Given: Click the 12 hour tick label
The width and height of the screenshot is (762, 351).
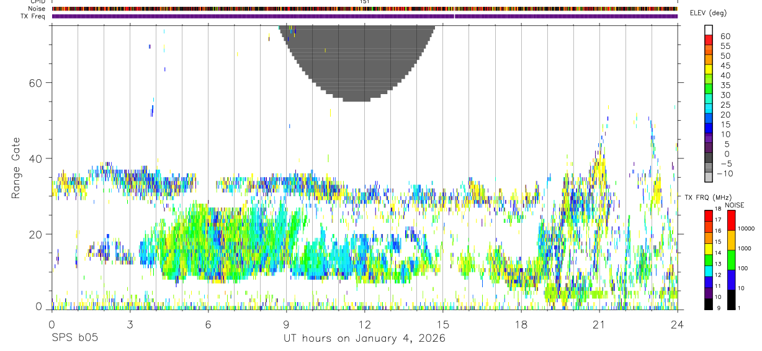Looking at the screenshot, I should (364, 324).
